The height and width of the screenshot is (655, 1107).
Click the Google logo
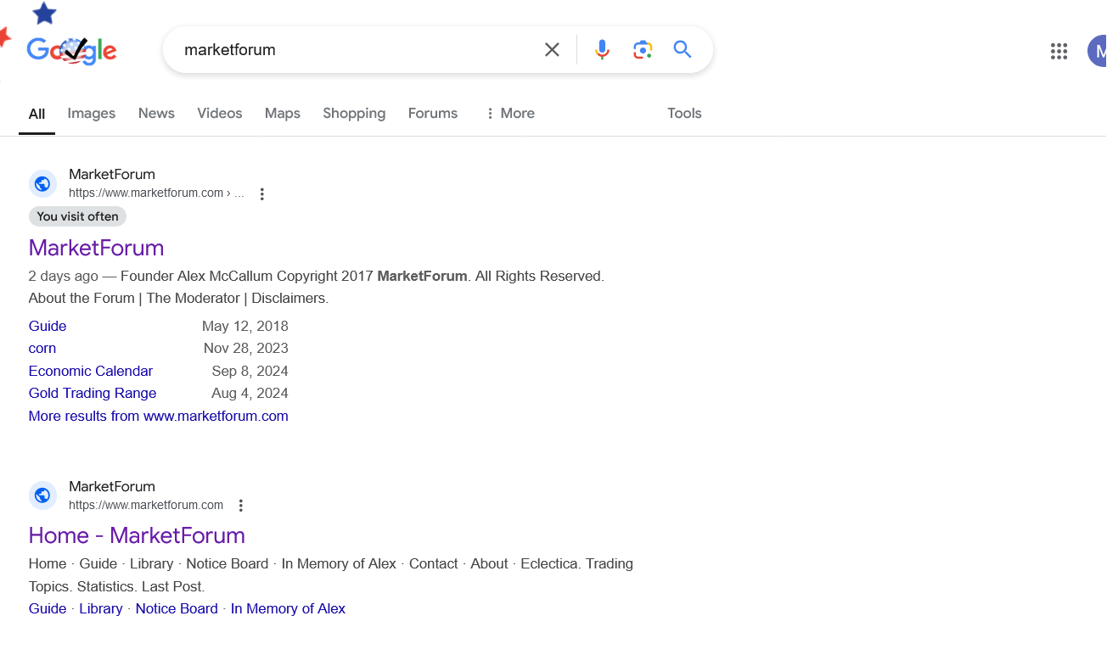(71, 51)
